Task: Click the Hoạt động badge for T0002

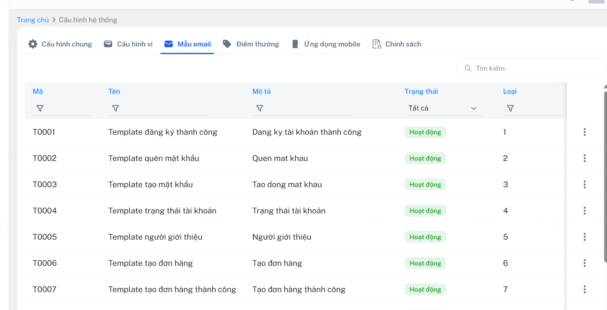Action: pos(425,158)
